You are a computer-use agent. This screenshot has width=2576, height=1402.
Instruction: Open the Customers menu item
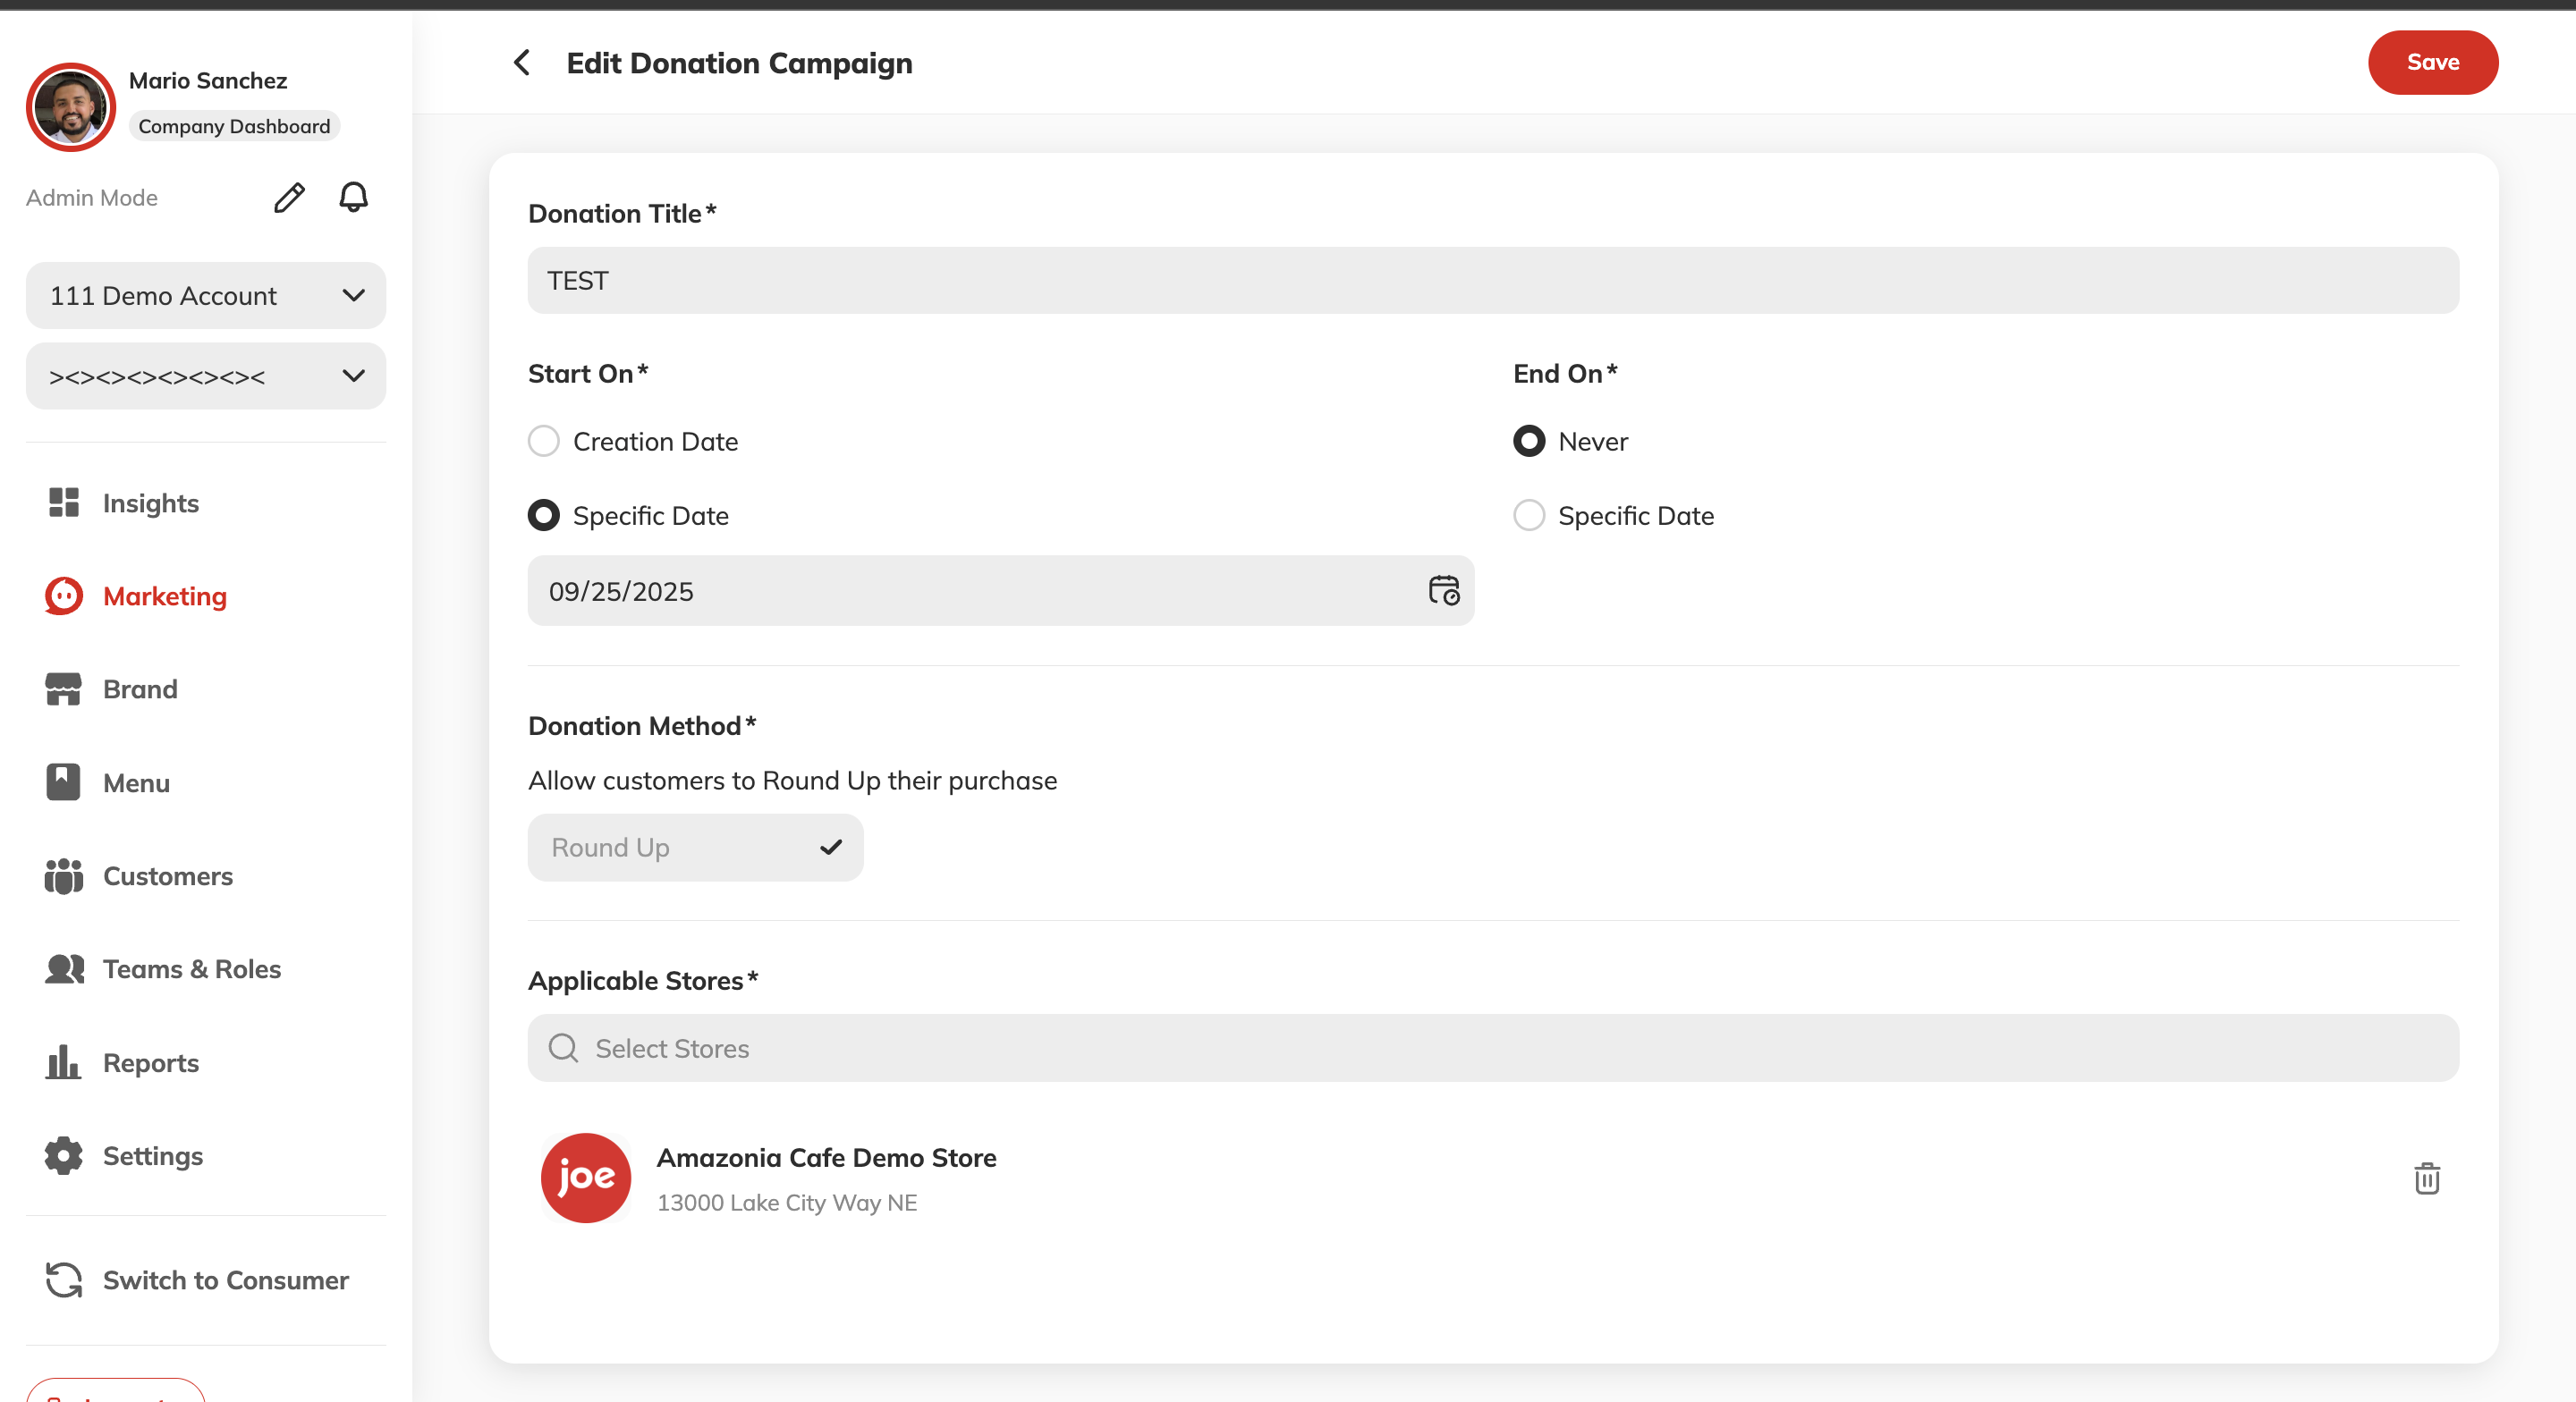point(167,875)
